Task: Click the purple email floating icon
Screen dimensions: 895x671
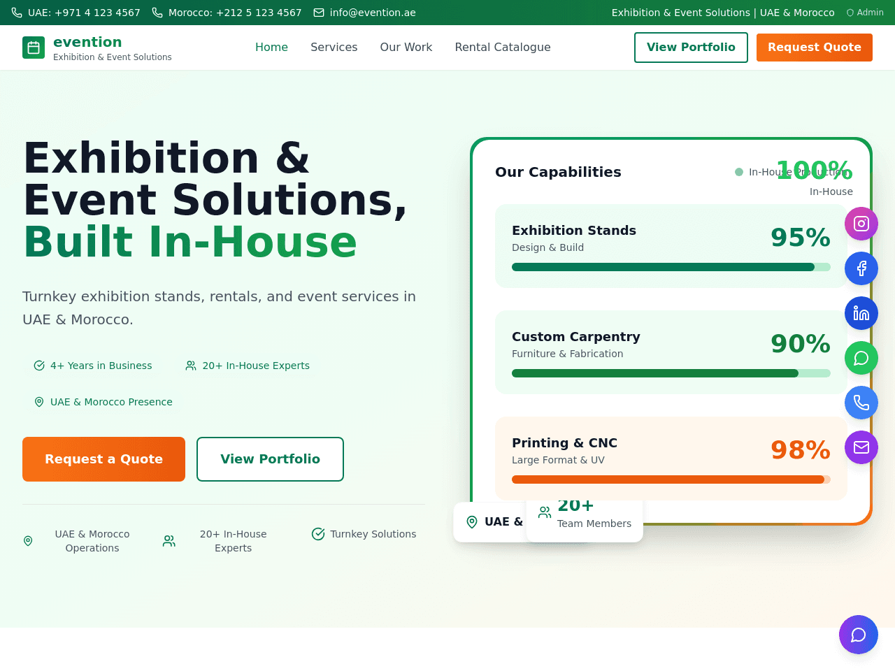Action: tap(861, 447)
